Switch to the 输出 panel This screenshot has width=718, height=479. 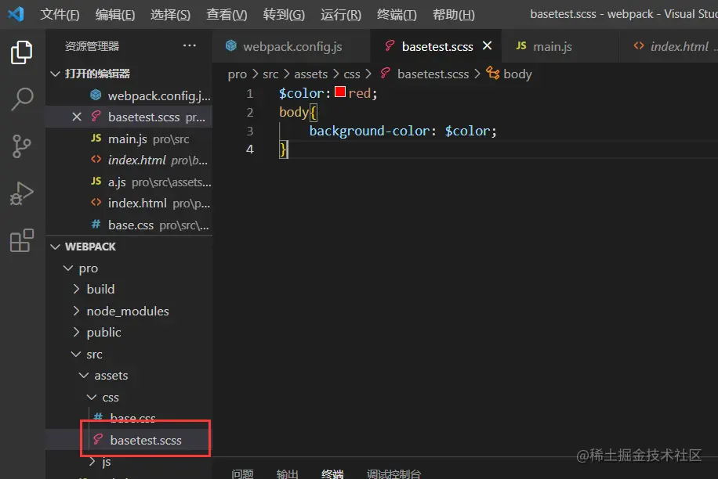pos(287,473)
